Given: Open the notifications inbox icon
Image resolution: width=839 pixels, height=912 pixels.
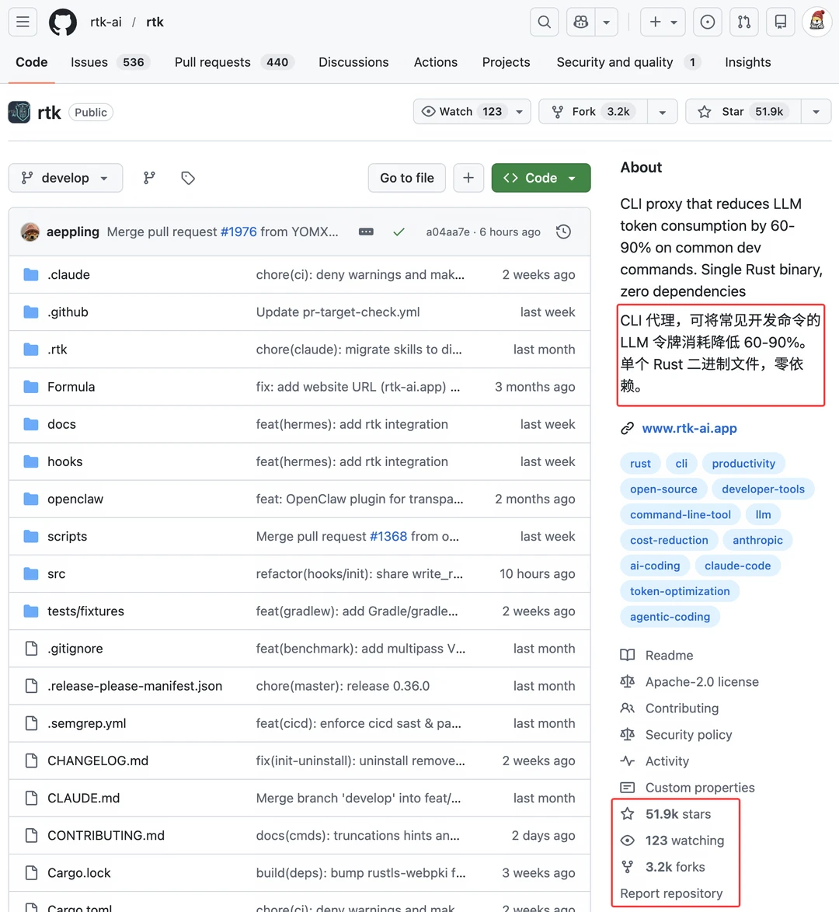Looking at the screenshot, I should point(780,22).
